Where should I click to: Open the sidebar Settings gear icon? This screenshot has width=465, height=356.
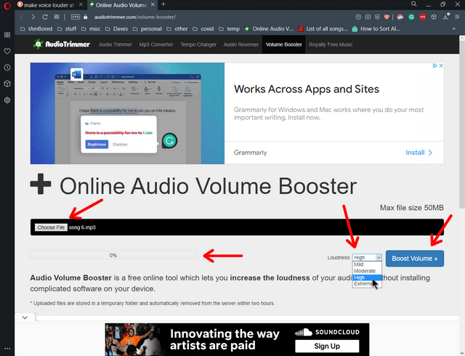click(7, 100)
